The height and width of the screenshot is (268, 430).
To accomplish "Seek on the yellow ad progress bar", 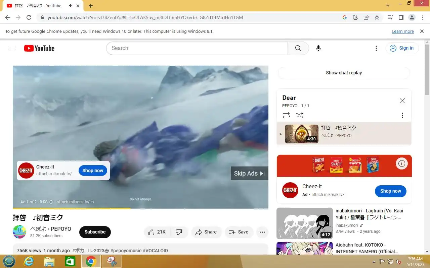I will tap(140, 208).
